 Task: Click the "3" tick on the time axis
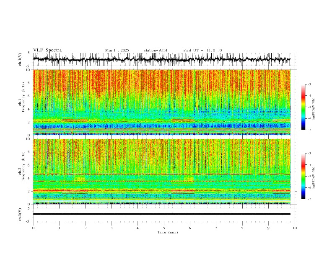tap(112, 228)
